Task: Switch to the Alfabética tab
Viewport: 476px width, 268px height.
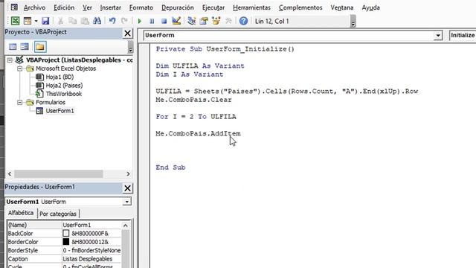Action: (x=21, y=213)
